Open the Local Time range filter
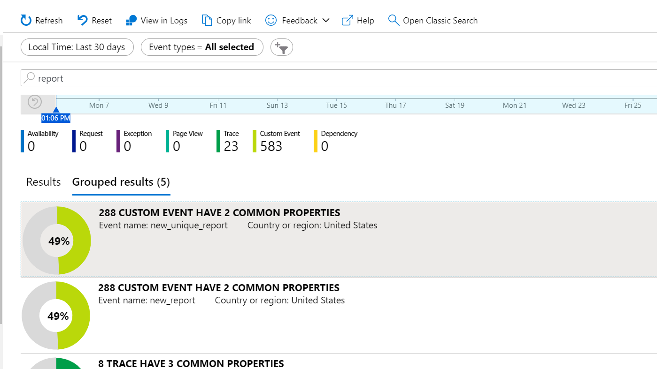This screenshot has height=369, width=657. tap(77, 47)
